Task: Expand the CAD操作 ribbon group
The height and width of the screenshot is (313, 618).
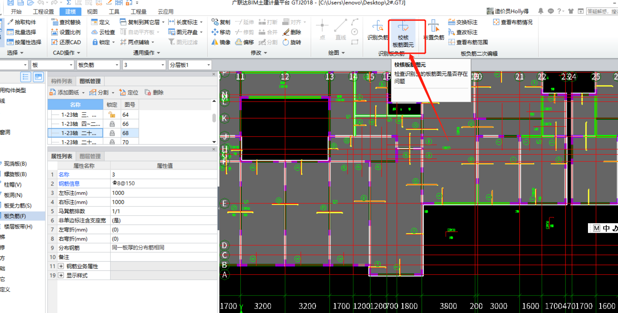Action: [79, 53]
